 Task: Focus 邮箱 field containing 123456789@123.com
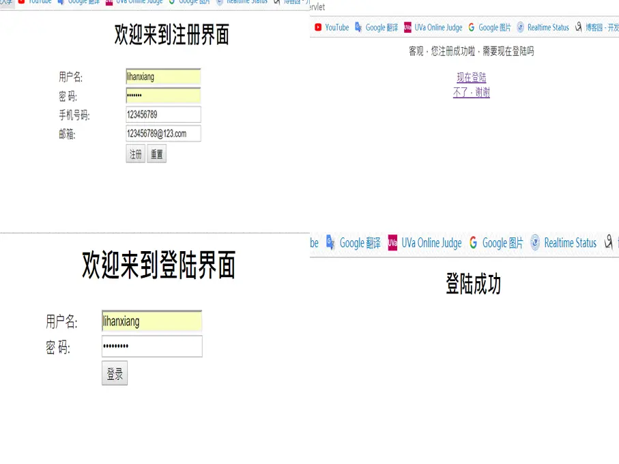163,133
